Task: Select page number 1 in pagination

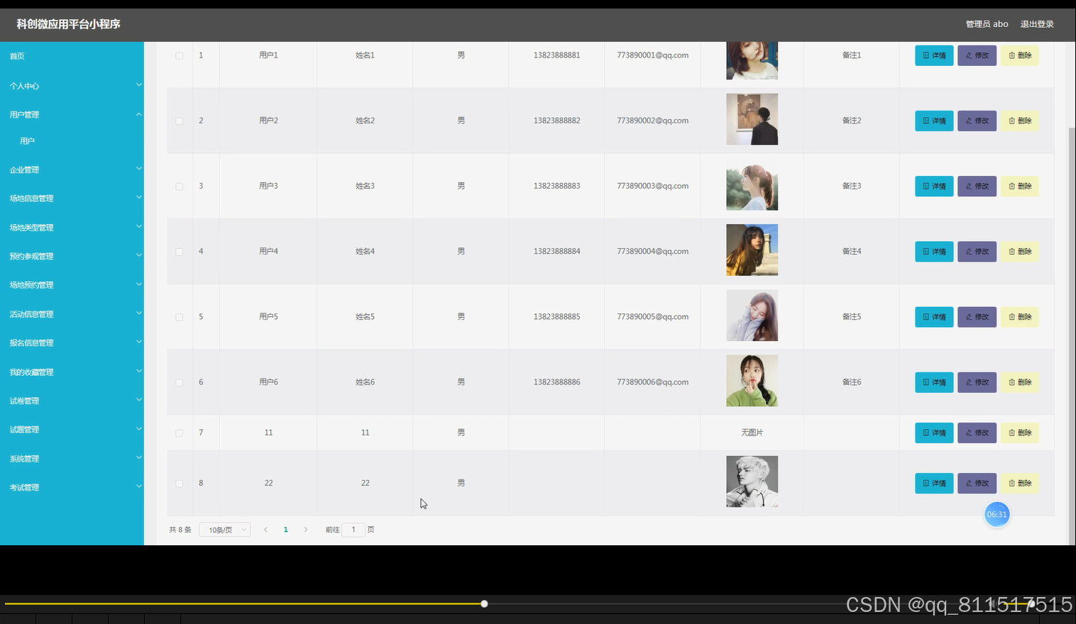Action: pyautogui.click(x=286, y=530)
